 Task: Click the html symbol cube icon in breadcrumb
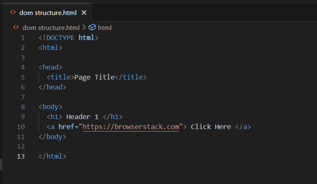[92, 28]
